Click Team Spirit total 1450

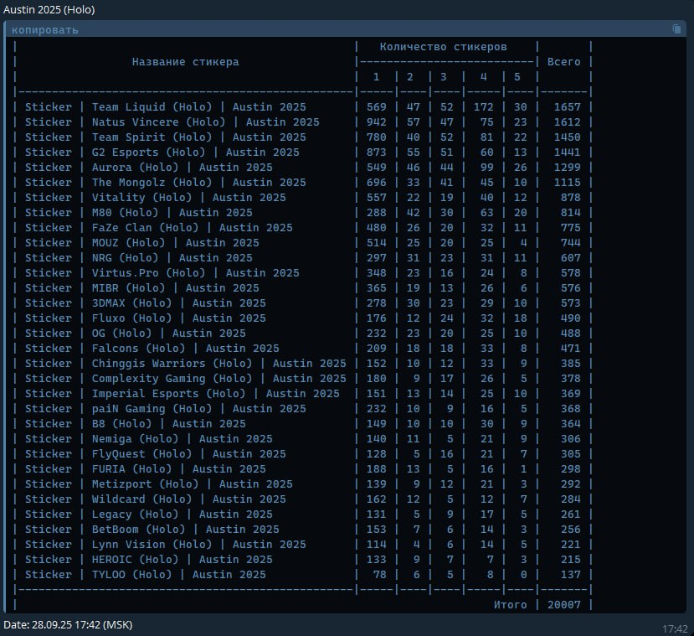pyautogui.click(x=567, y=137)
